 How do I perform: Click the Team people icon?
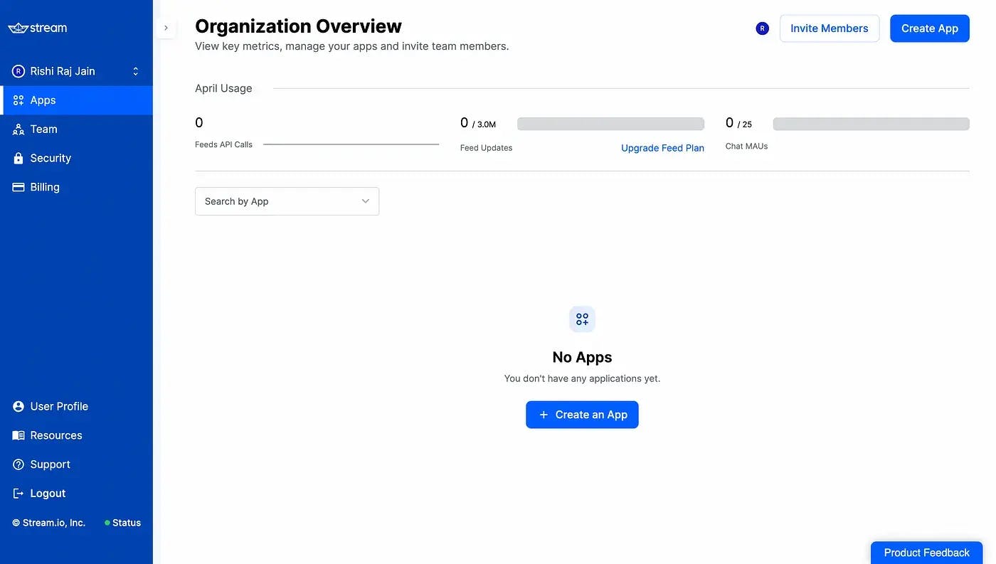pyautogui.click(x=18, y=129)
